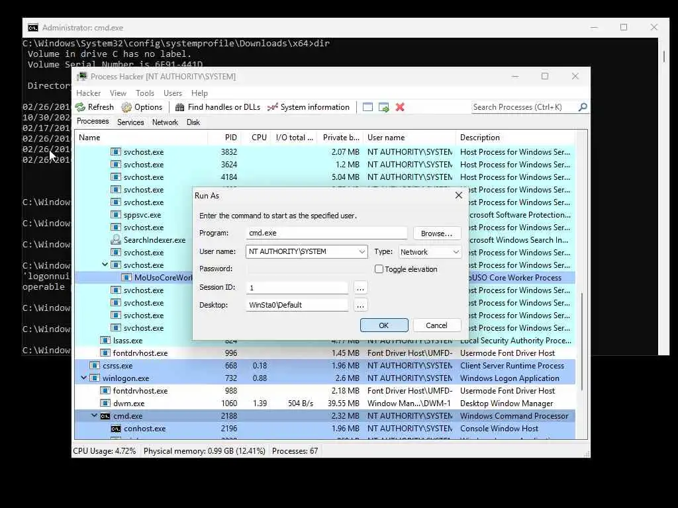Open the Users menu
This screenshot has width=678, height=508.
click(x=173, y=93)
